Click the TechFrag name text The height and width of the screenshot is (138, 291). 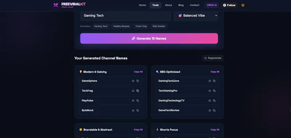tap(87, 91)
